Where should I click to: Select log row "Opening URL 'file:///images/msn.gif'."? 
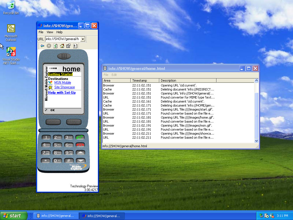point(178,125)
